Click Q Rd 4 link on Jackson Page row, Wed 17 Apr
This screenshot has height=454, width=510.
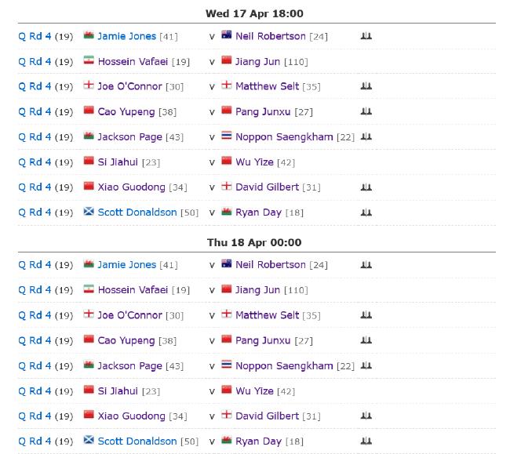35,136
